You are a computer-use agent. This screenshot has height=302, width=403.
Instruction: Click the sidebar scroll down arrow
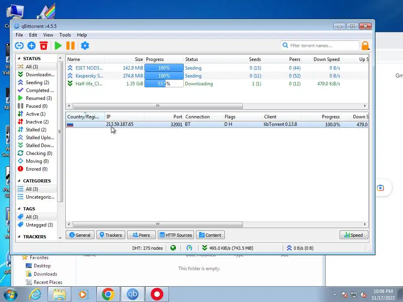point(60,238)
